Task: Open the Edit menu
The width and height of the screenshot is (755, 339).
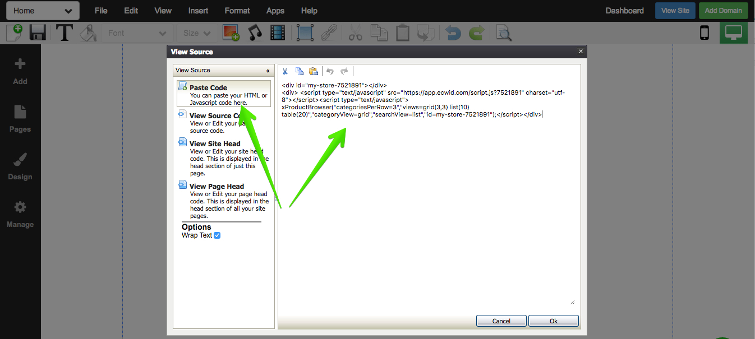Action: 131,11
